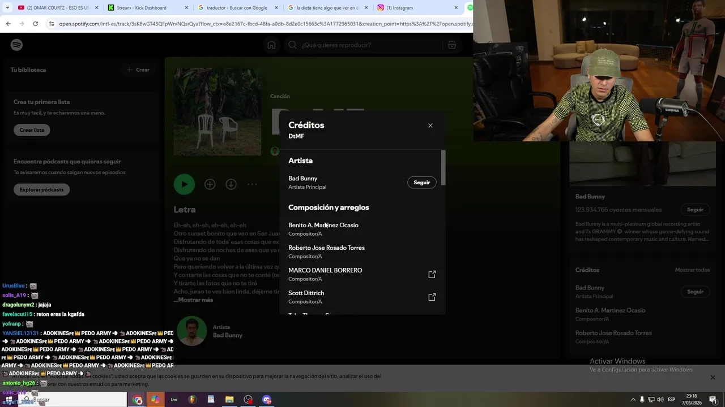725x407 pixels.
Task: Toggle the microphone icon in system tray
Action: [x=642, y=400]
